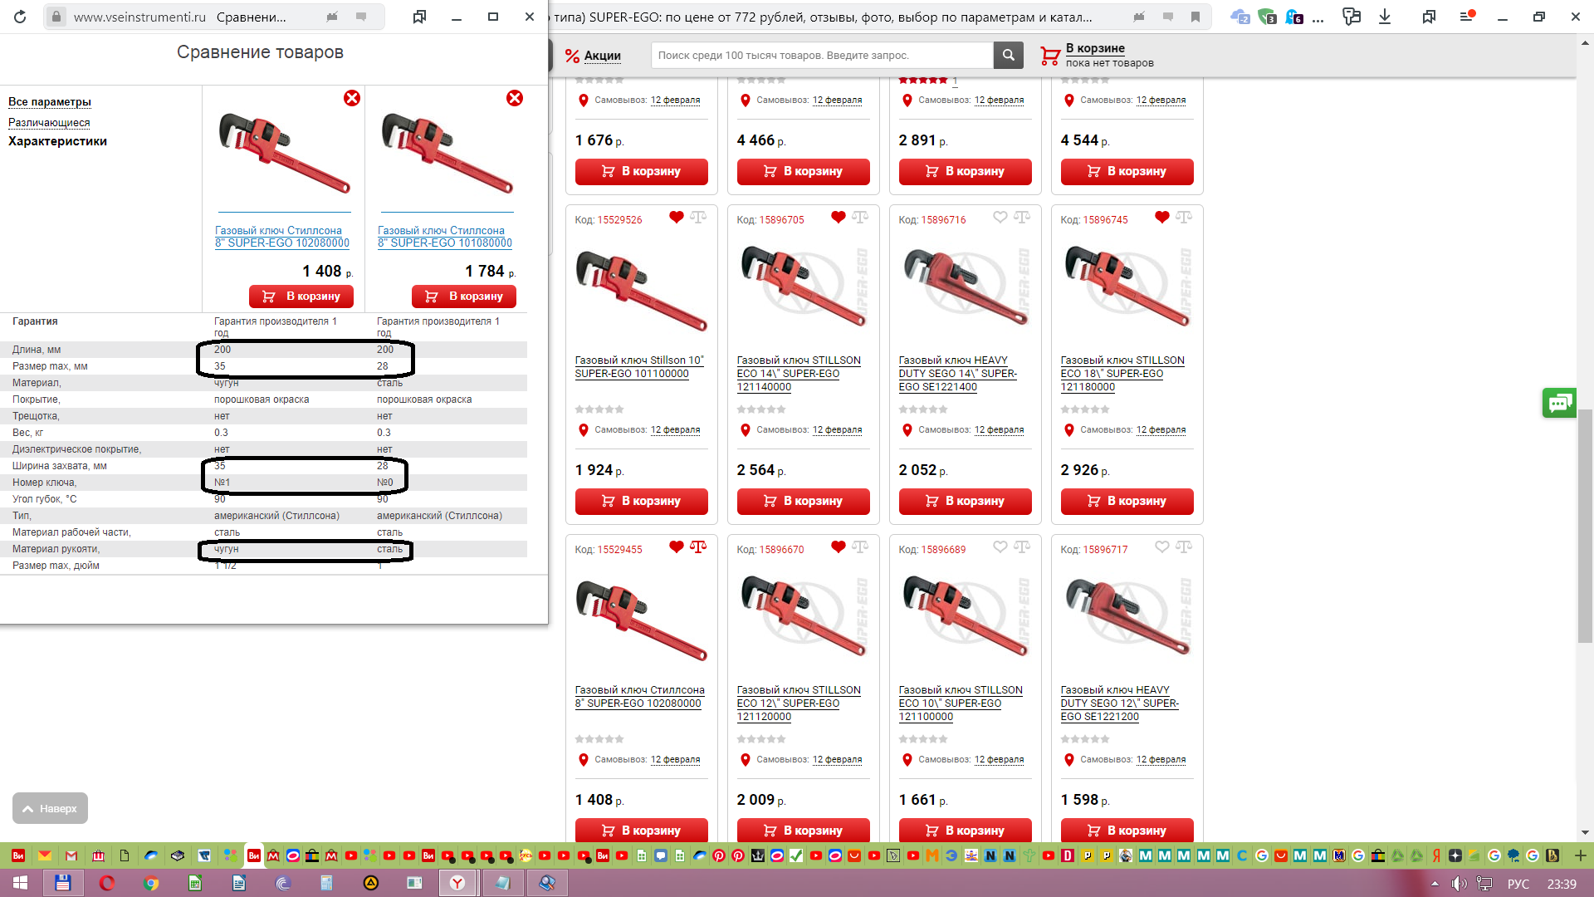The image size is (1594, 897).
Task: Remove item 15529455 from comparison scales
Action: click(698, 547)
